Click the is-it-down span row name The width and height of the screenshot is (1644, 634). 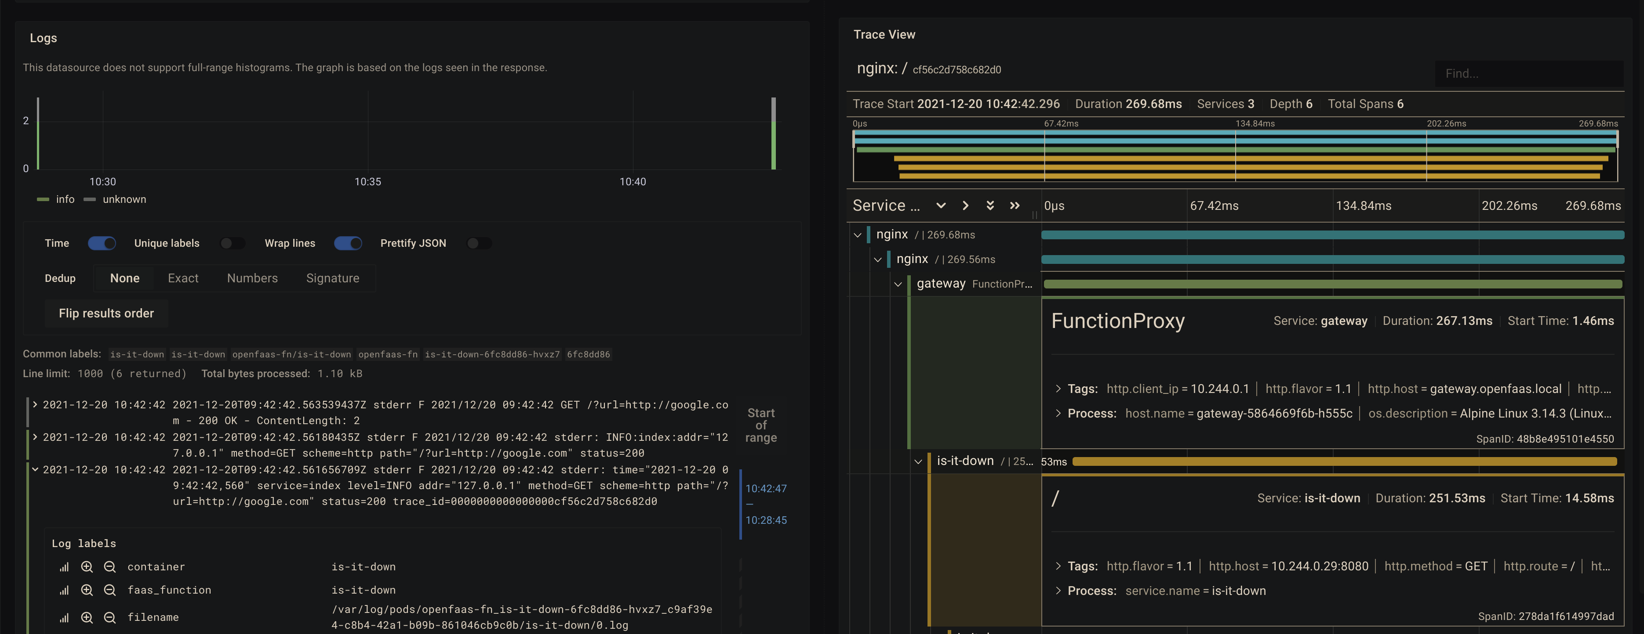coord(985,461)
